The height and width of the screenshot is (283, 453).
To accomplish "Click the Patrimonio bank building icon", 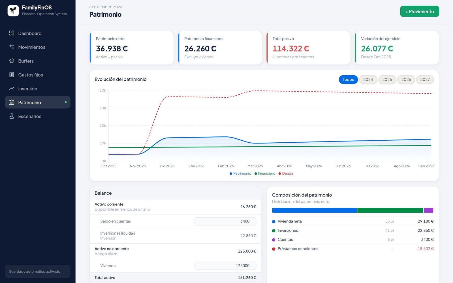I will 12,102.
